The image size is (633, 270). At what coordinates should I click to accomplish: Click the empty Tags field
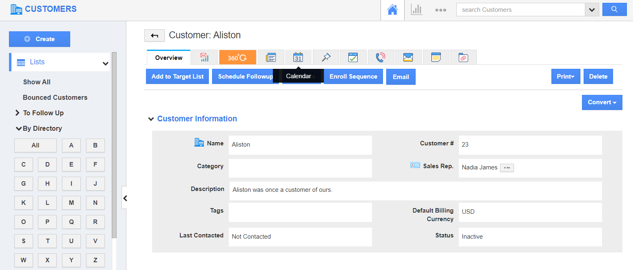point(300,212)
